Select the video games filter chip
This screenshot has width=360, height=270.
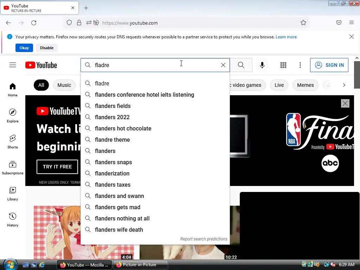pos(247,85)
